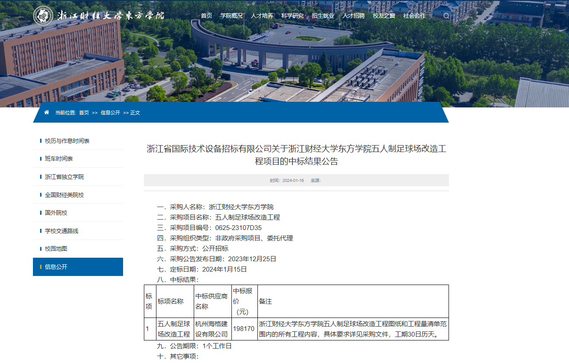Click the 来源 label in the info bar

point(315,181)
